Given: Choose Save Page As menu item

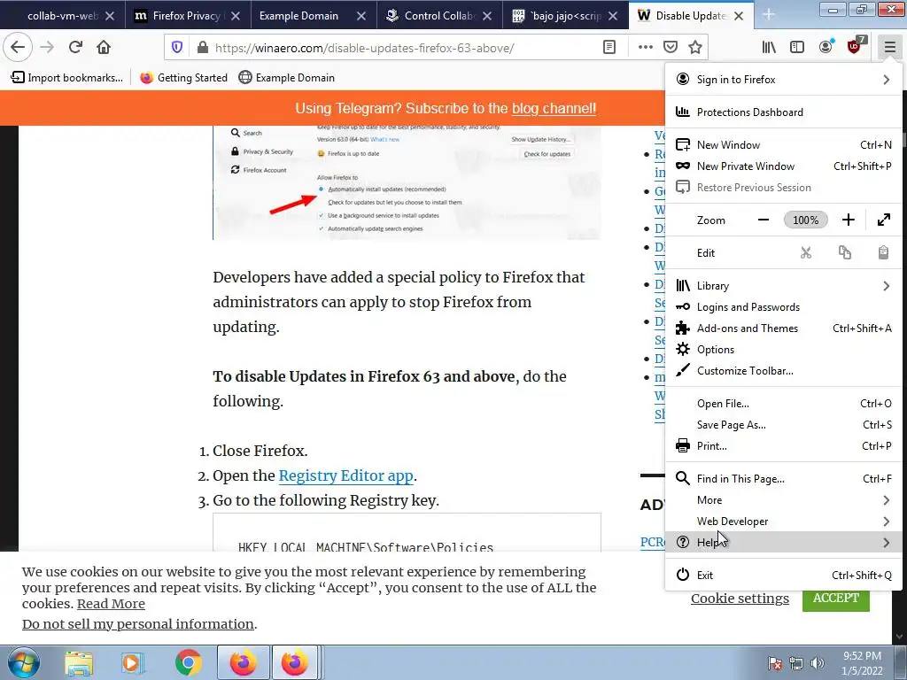Looking at the screenshot, I should tap(784, 425).
